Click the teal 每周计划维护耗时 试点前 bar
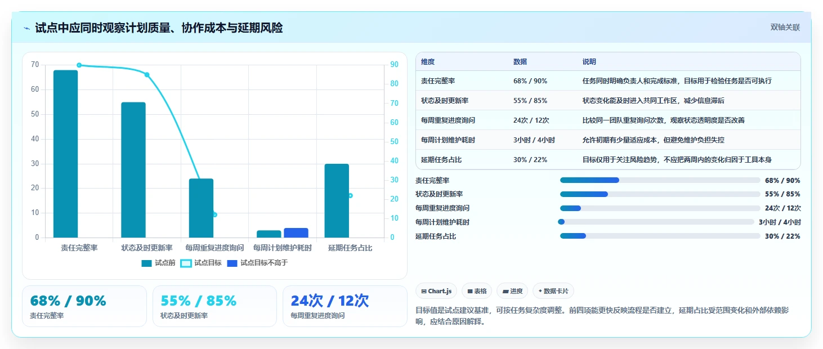The height and width of the screenshot is (349, 823). [x=269, y=234]
